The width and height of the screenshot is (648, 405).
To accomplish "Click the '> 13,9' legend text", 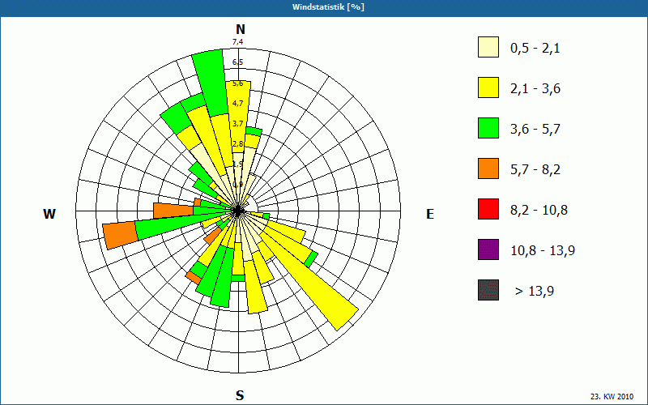I will point(535,292).
